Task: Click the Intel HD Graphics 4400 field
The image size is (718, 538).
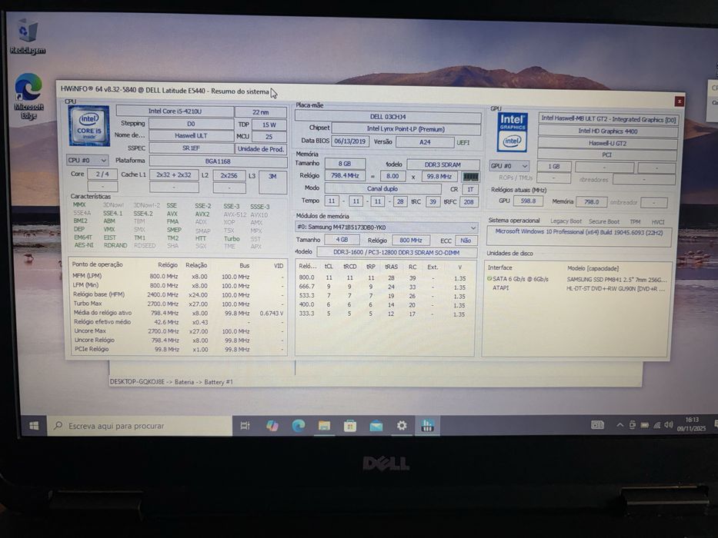Action: tap(608, 131)
